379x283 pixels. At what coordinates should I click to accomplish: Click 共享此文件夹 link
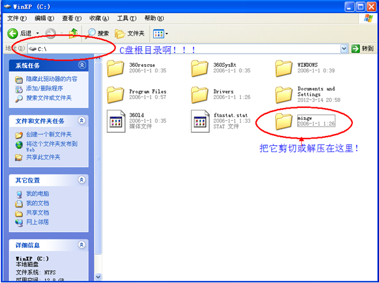click(x=43, y=157)
